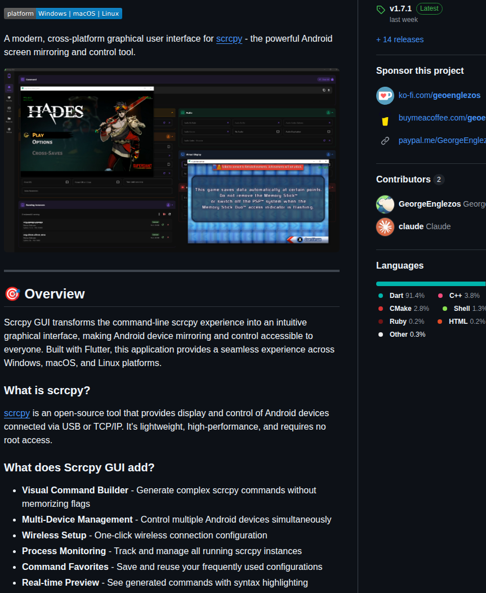
Task: Select Dart 91.4% language entry
Action: [x=401, y=295]
